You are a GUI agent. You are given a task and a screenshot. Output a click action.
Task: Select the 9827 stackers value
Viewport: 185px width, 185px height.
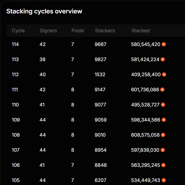pos(101,59)
